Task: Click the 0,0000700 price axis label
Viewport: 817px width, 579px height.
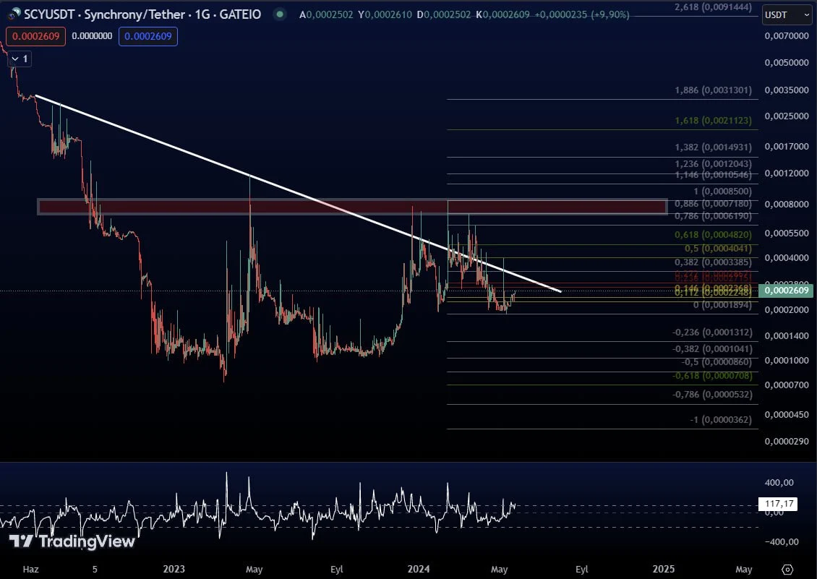Action: click(787, 385)
